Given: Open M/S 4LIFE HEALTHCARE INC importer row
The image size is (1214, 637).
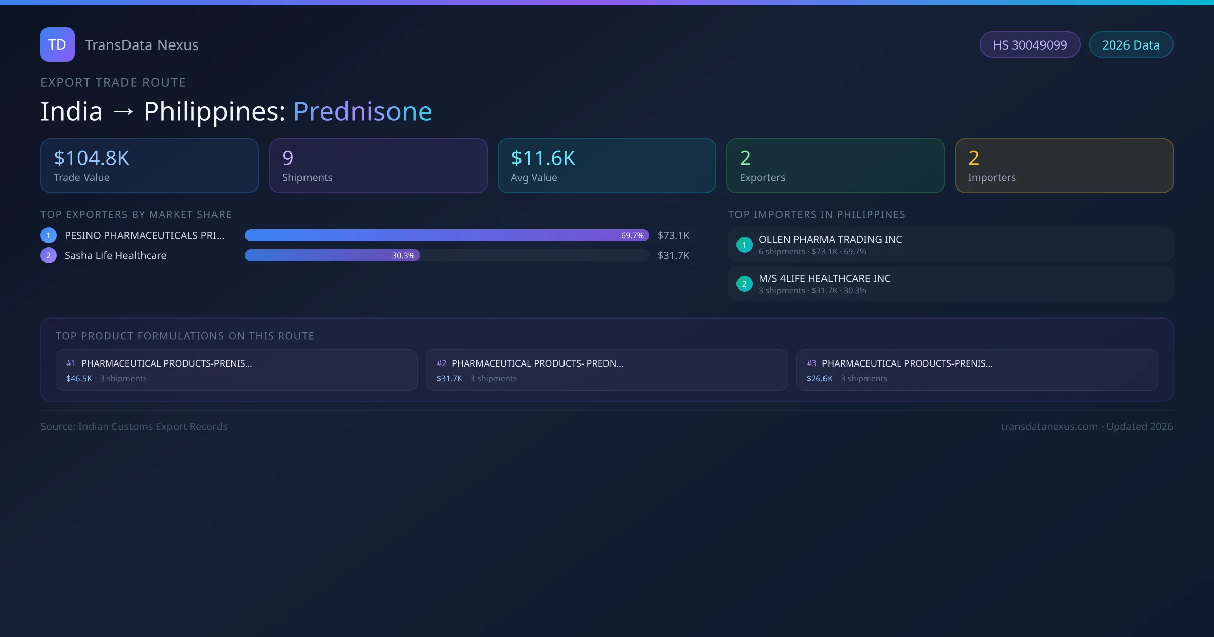Looking at the screenshot, I should [950, 284].
